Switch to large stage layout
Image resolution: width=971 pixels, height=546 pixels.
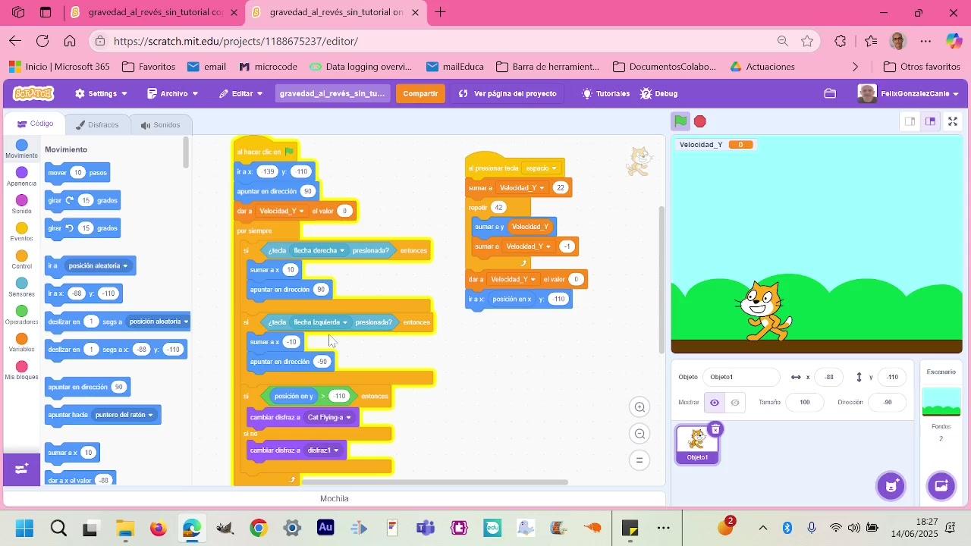coord(930,121)
